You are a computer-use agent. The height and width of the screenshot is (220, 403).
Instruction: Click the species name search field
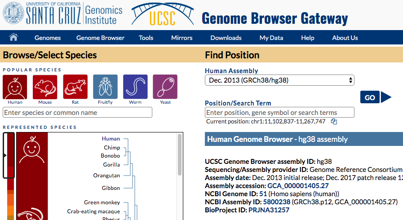(x=77, y=112)
